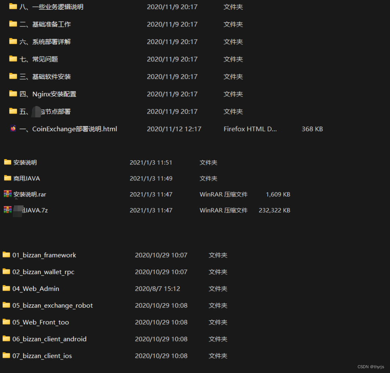Select the folder icon of 07_bizzan_client_ios

pos(6,356)
